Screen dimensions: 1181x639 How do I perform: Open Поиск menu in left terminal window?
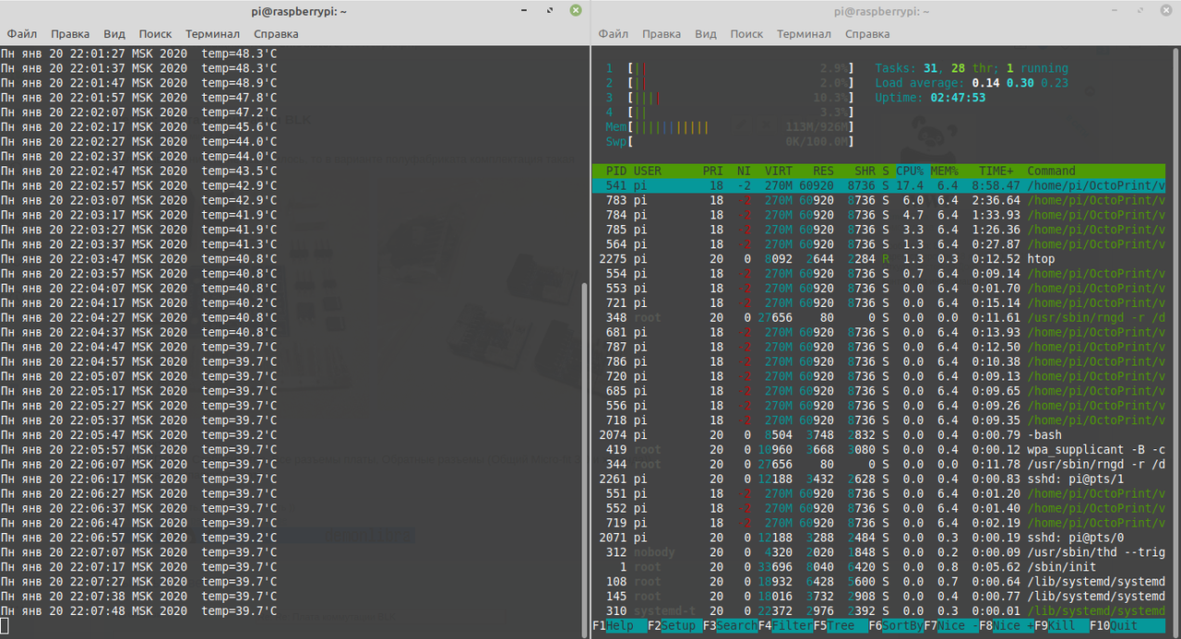[x=155, y=33]
